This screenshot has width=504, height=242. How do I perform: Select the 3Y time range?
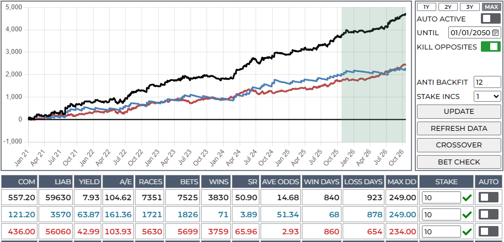(x=469, y=7)
